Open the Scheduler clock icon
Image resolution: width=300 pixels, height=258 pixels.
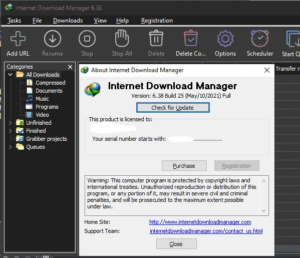coord(260,39)
